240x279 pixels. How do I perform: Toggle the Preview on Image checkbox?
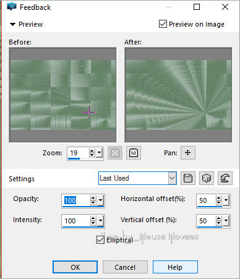[x=163, y=24]
